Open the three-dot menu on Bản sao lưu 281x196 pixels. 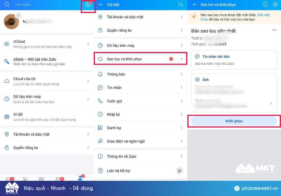tap(274, 30)
